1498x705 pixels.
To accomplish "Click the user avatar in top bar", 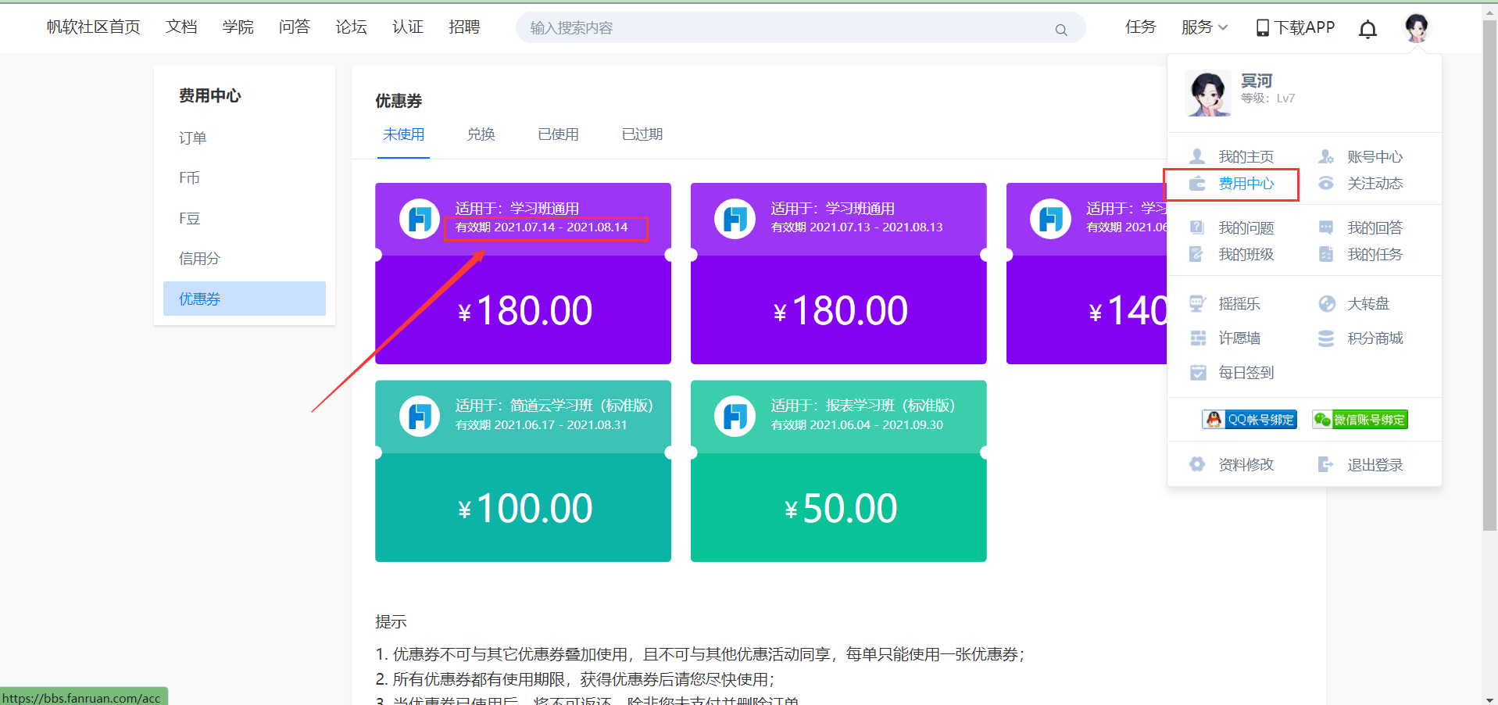I will coord(1416,27).
